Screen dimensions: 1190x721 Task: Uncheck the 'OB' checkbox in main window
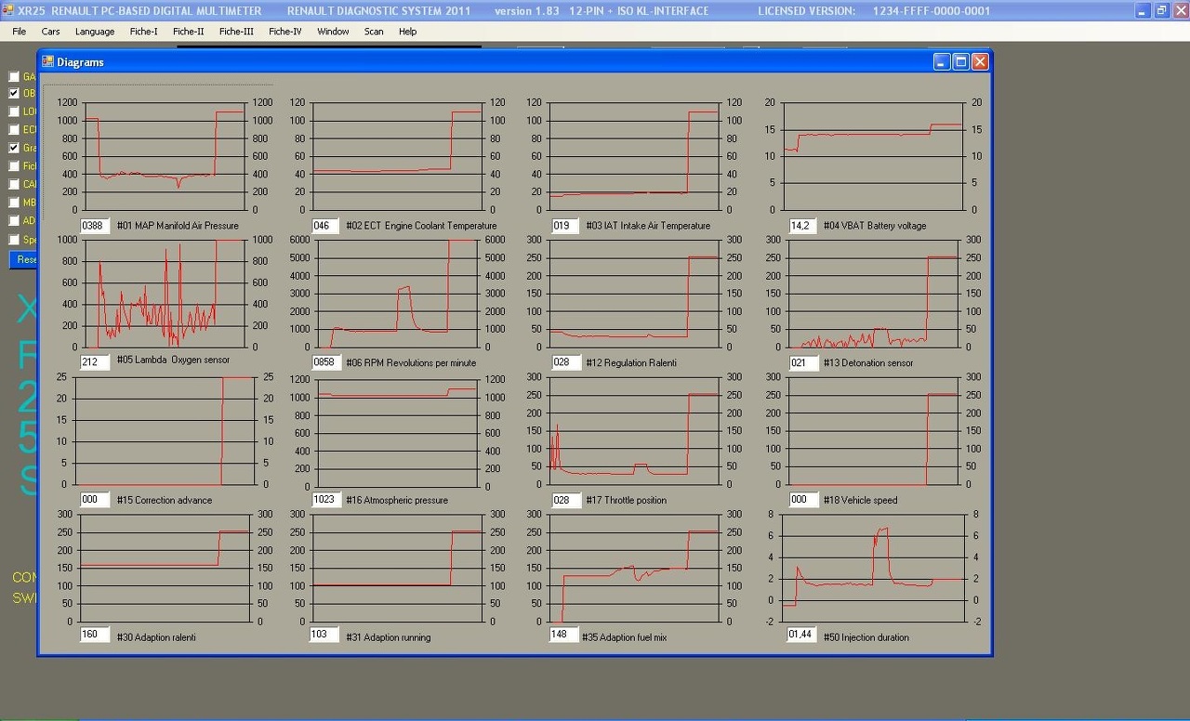pyautogui.click(x=14, y=93)
